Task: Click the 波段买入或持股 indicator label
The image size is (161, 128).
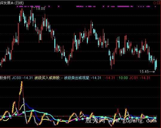Action: 48,78
